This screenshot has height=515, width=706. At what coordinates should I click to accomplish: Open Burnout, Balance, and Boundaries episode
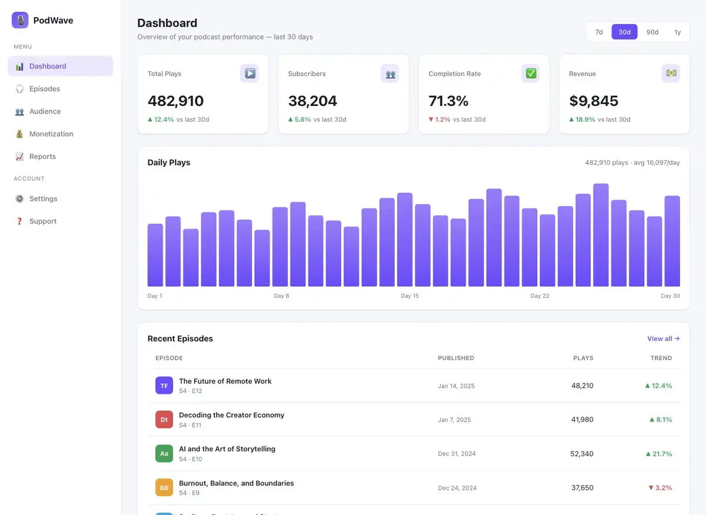click(x=237, y=483)
